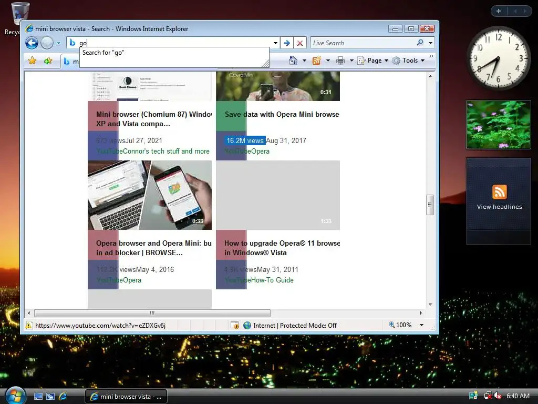This screenshot has height=404, width=538.
Task: Click the Live Search input box
Action: pos(363,43)
